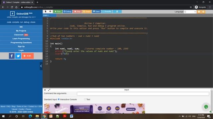Click the address bar URL
The image size is (213, 119).
coord(39,7)
